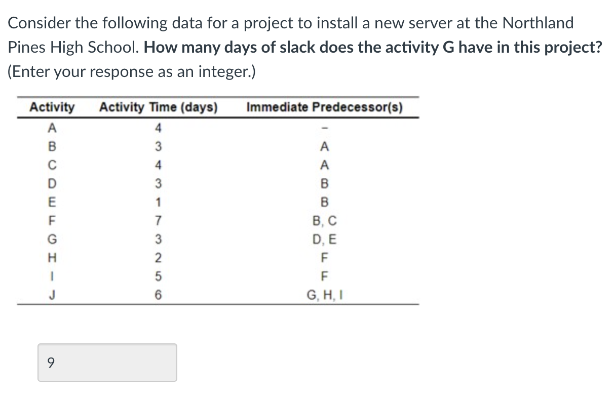Click activity I in the table
Screen dimensions: 614x396
coord(52,274)
